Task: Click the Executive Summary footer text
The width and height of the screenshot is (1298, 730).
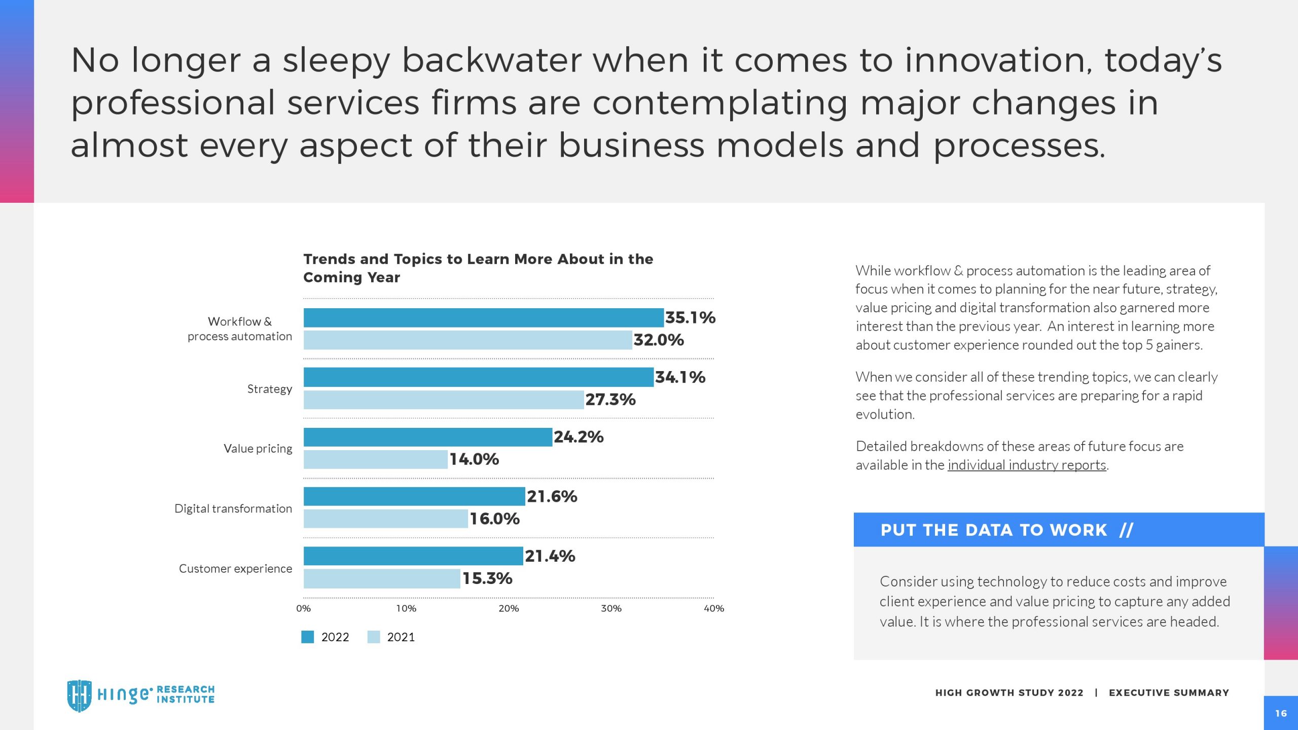Action: click(1169, 693)
